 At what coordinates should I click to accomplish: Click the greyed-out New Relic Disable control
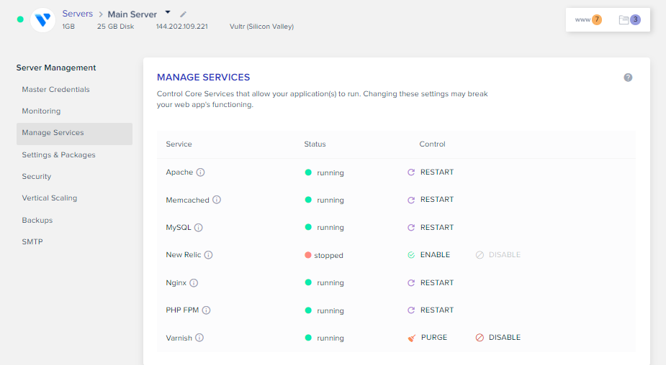[498, 255]
